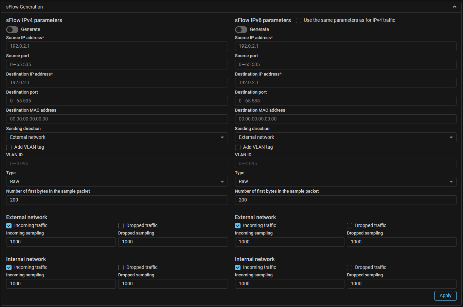Focus the IPv6 Destination IP address field
463x307 pixels.
345,83
